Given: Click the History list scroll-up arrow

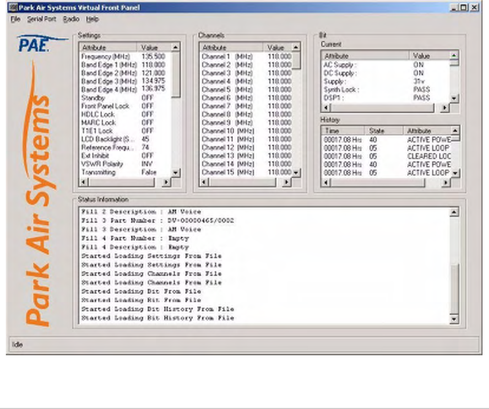Looking at the screenshot, I should pyautogui.click(x=455, y=130).
